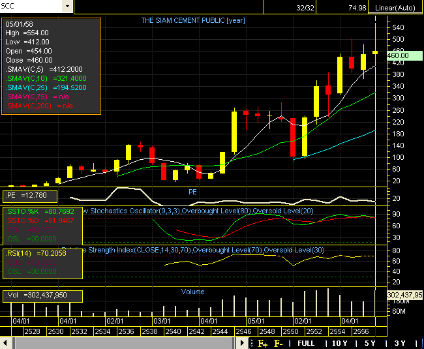Click year 2540 on the time axis

coord(174,331)
